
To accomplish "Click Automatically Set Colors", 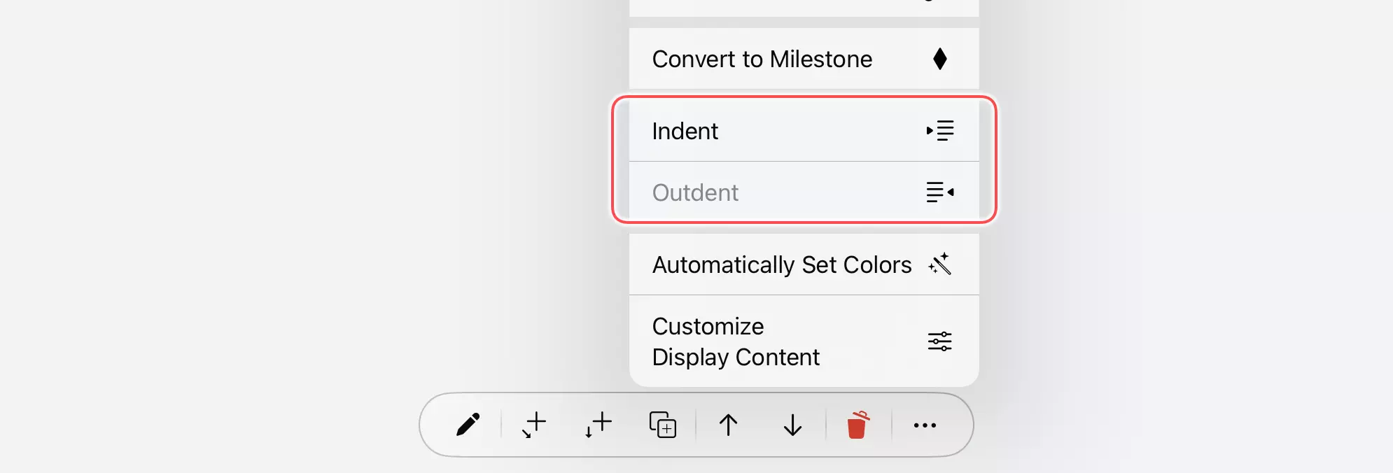I will click(782, 264).
